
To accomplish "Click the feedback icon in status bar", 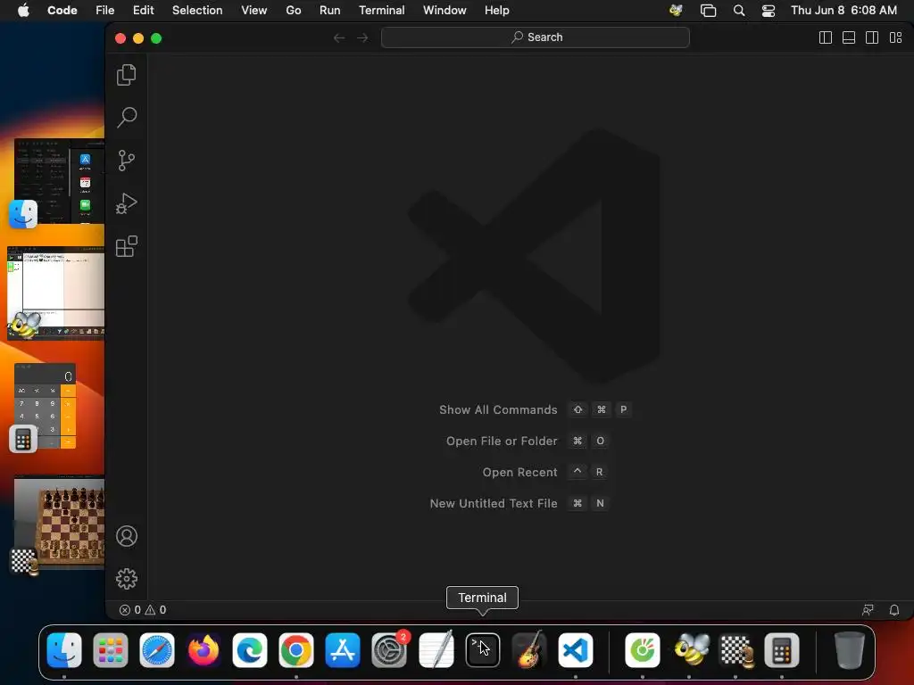I will [x=868, y=610].
